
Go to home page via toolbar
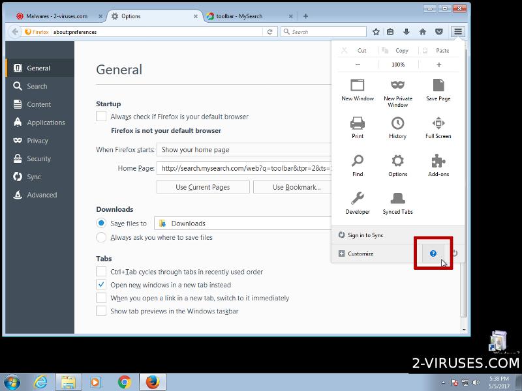point(423,32)
